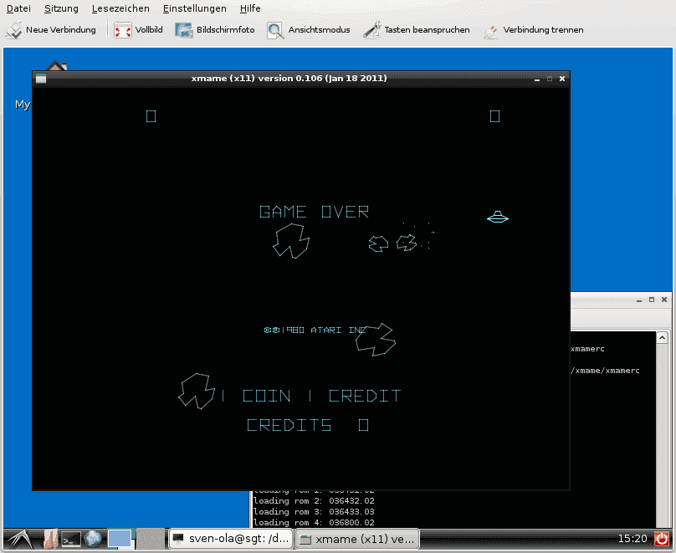
Task: Launch the file manager panel icon
Action: pos(50,540)
